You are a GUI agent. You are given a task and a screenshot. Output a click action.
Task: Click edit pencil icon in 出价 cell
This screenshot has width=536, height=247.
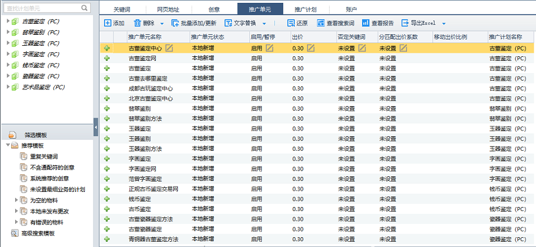311,48
